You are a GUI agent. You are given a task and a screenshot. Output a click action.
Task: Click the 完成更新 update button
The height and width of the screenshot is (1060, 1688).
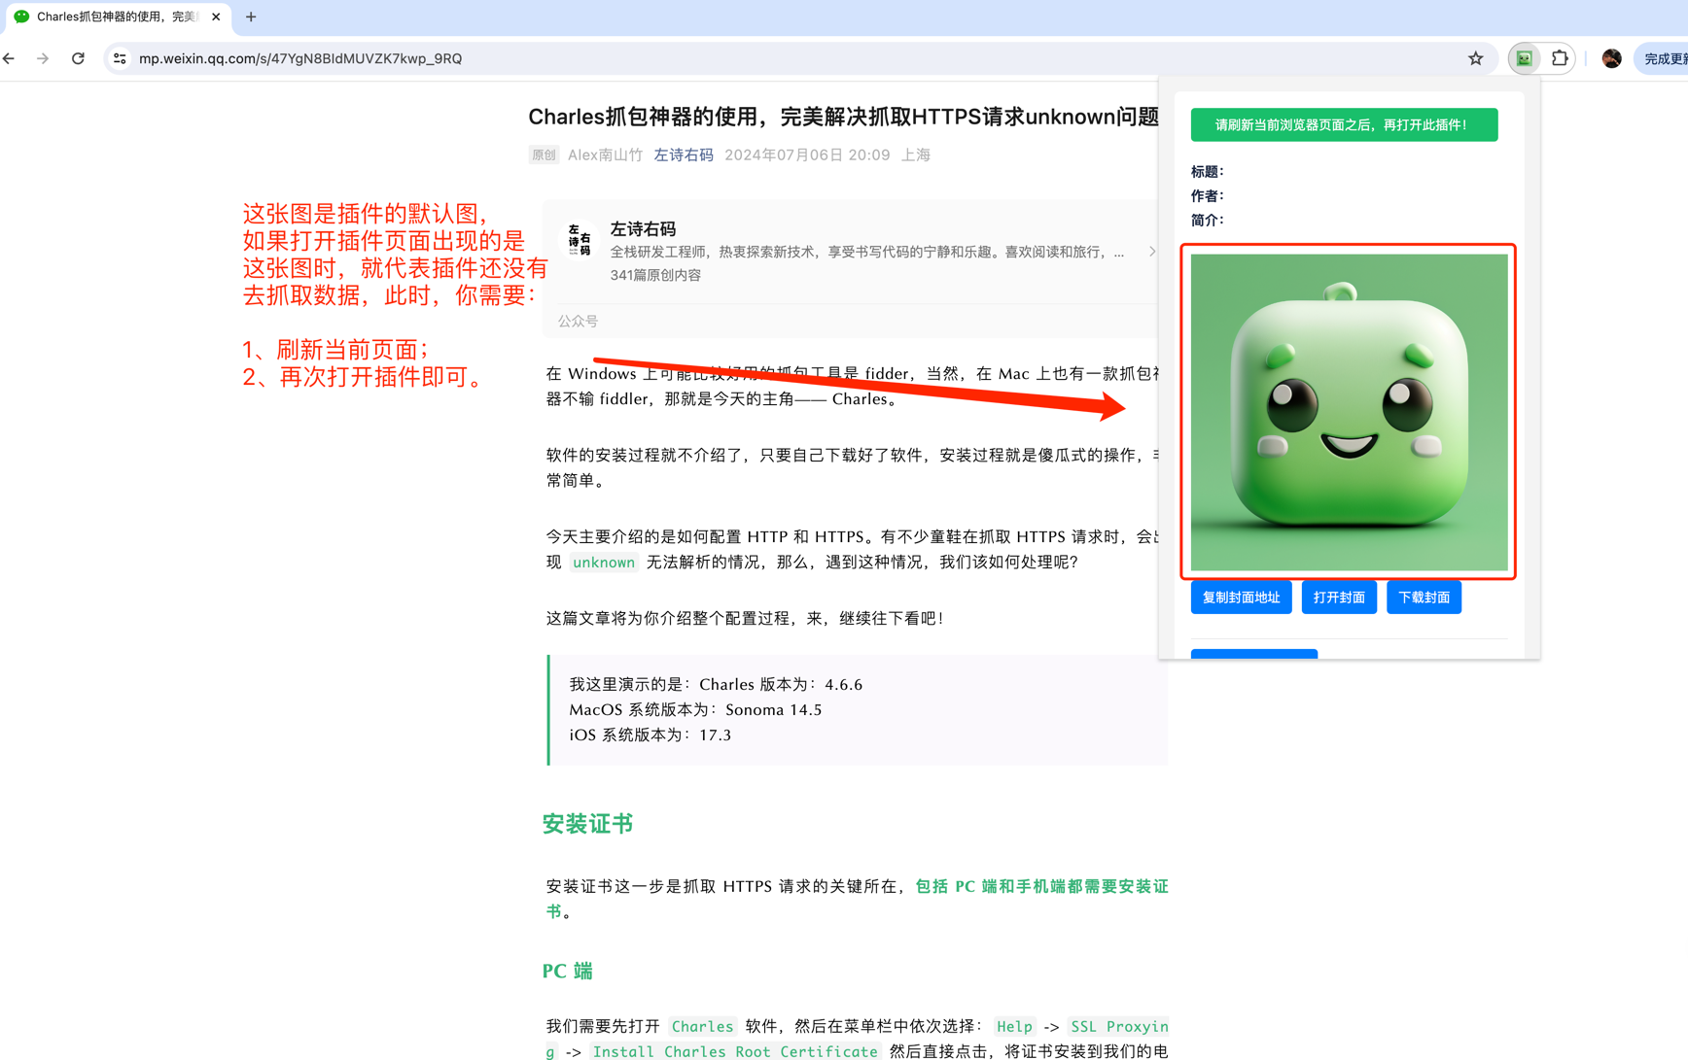pyautogui.click(x=1664, y=58)
